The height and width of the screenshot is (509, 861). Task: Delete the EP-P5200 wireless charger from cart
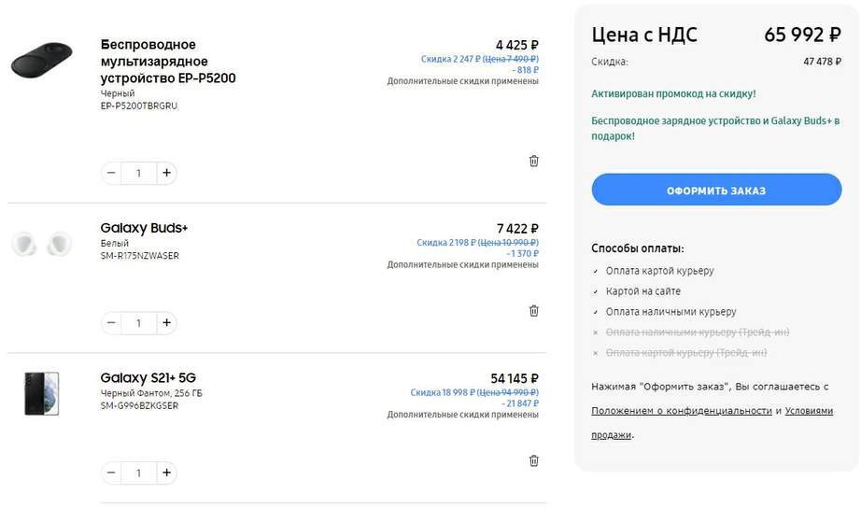(x=534, y=161)
